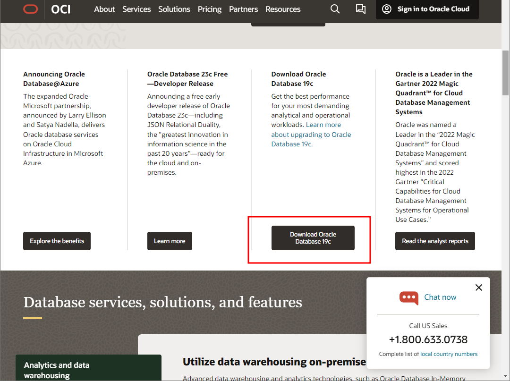Click the user account icon in sign-in button

(x=386, y=9)
